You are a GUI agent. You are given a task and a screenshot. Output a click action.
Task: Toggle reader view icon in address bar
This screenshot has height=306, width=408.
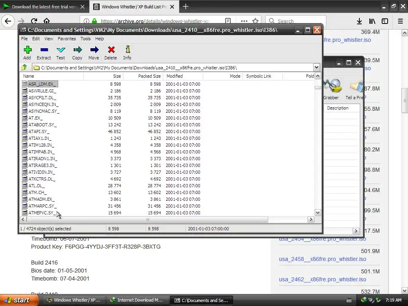[228, 21]
